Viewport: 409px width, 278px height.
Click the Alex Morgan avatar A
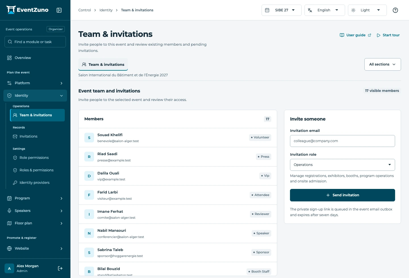point(9,268)
